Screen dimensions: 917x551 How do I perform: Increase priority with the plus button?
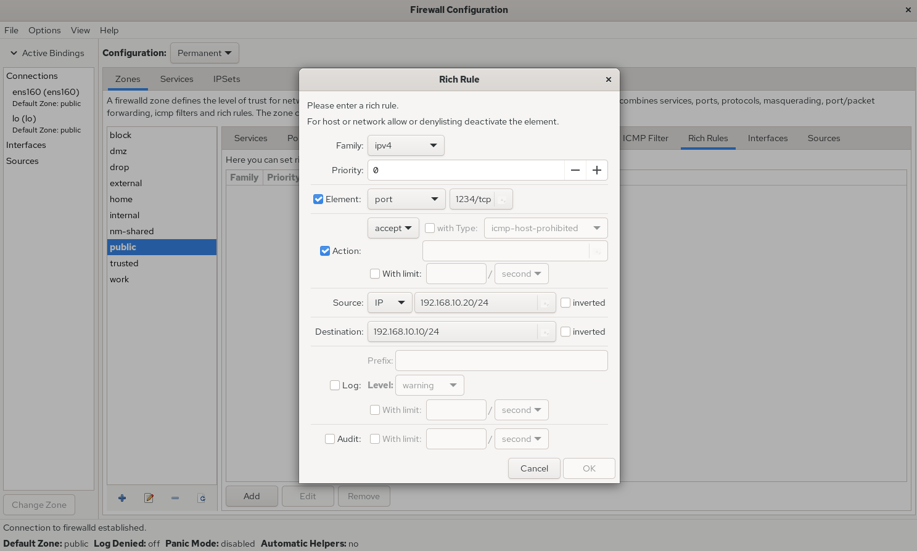[597, 170]
